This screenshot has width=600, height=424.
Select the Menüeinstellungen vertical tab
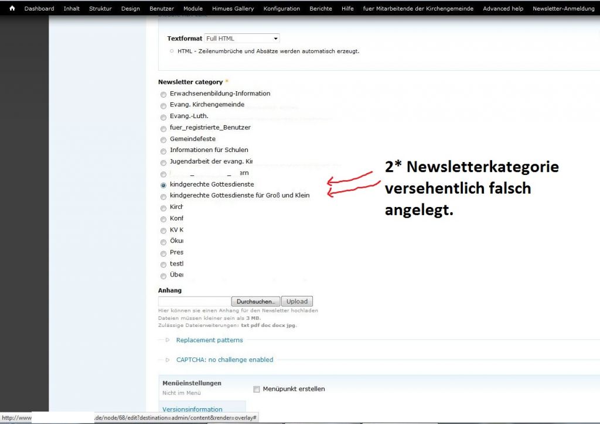(x=192, y=383)
